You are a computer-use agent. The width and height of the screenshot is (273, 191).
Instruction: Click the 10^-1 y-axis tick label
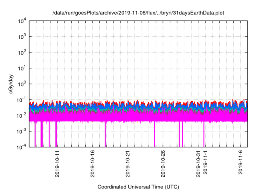coord(21,100)
